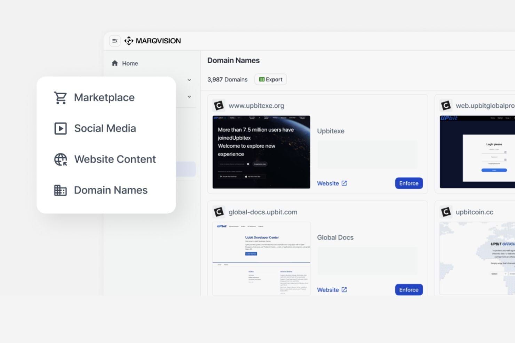This screenshot has width=515, height=343.
Task: Click the Website Content globe icon
Action: pyautogui.click(x=61, y=159)
